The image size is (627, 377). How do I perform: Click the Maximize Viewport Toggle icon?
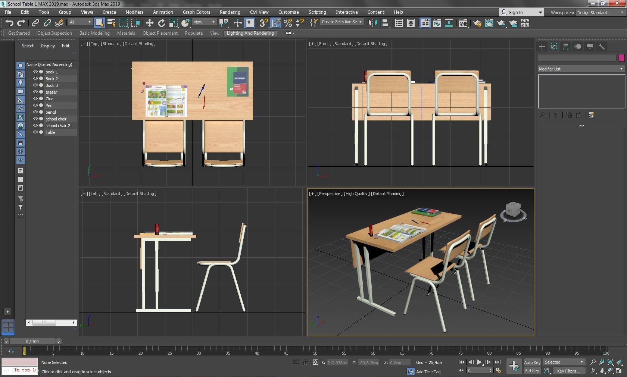tap(619, 371)
